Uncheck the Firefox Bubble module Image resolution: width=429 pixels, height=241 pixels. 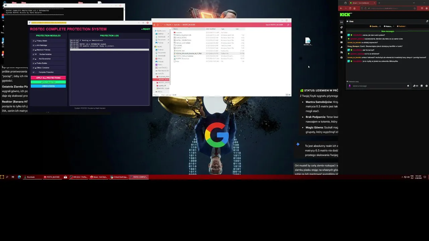(34, 63)
